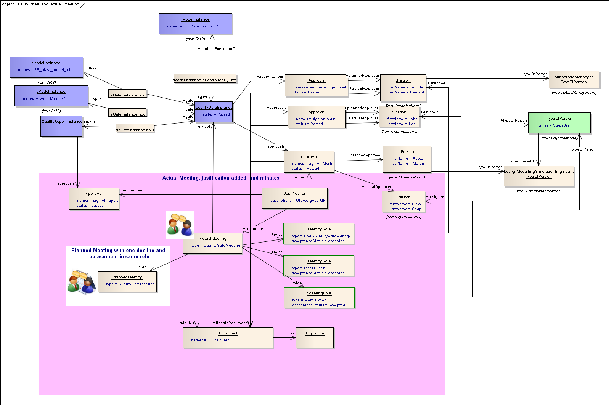Select the QualityReportInstance object
Image resolution: width=609 pixels, height=405 pixels.
click(x=61, y=126)
